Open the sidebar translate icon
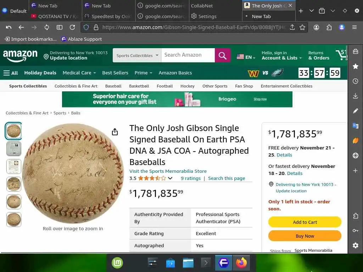Viewport: 363px width, 272px height. [x=355, y=126]
